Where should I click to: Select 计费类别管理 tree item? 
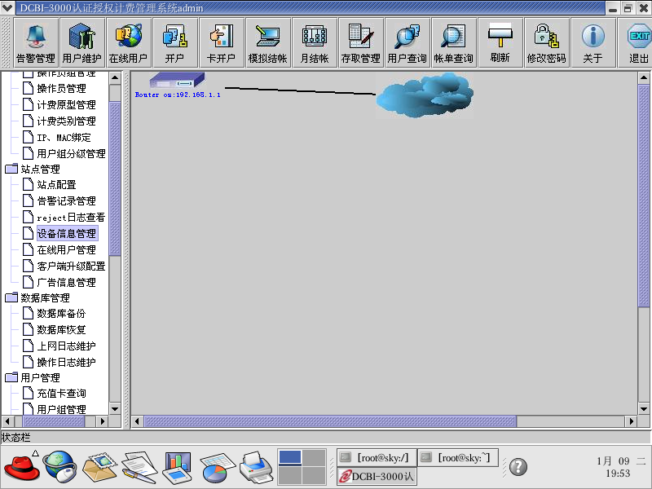[x=66, y=121]
